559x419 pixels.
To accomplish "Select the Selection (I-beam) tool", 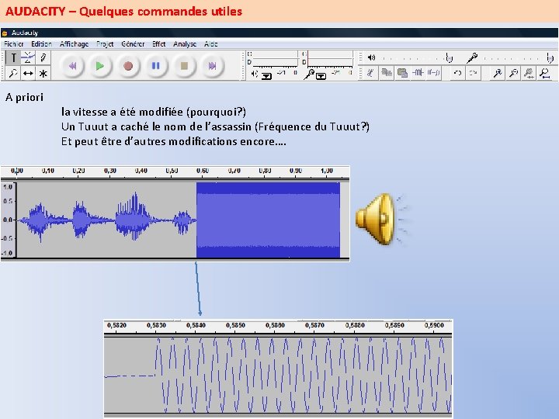I will (13, 57).
